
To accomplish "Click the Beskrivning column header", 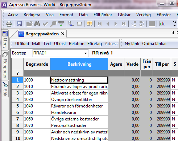I will pos(79,64).
